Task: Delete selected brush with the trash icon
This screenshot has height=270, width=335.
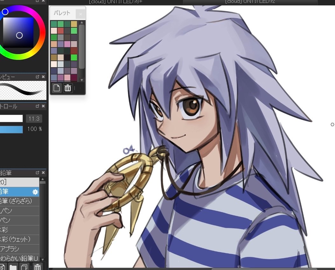Action: (37, 267)
